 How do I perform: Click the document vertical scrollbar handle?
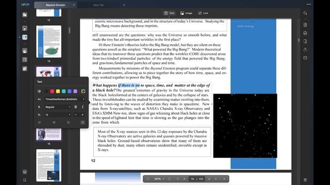click(299, 40)
